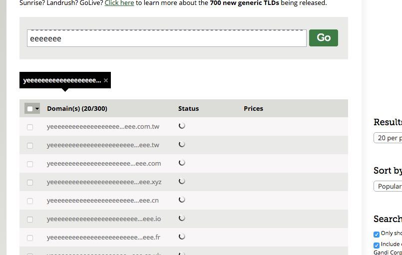
Task: Check the box for the eee.com domain
Action: (x=30, y=164)
